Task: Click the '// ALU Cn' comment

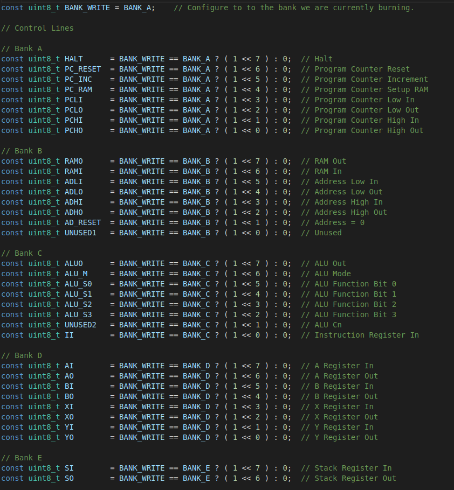Action: 321,325
